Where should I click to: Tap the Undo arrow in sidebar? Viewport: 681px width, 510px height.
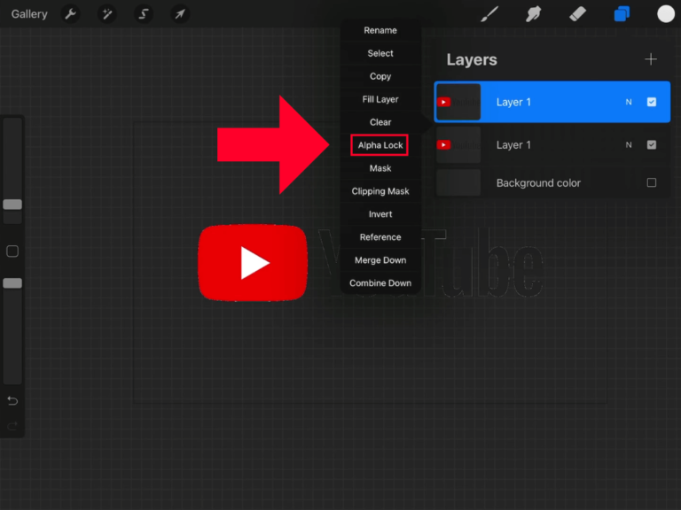tap(12, 401)
